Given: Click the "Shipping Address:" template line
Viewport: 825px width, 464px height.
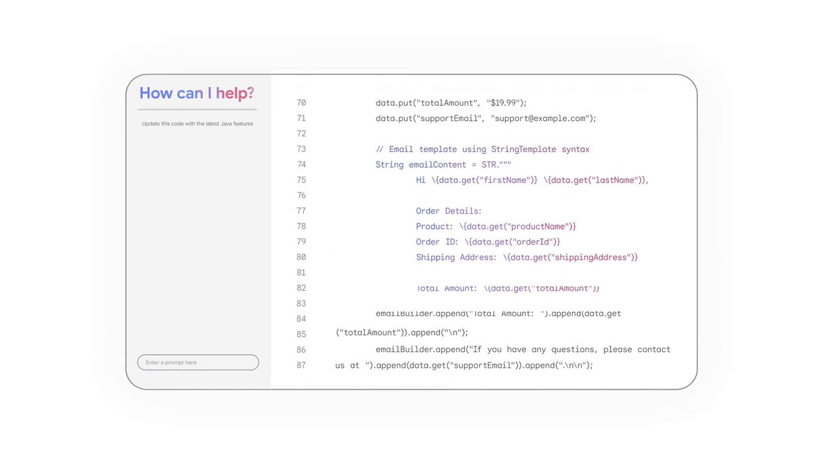Looking at the screenshot, I should coord(527,257).
